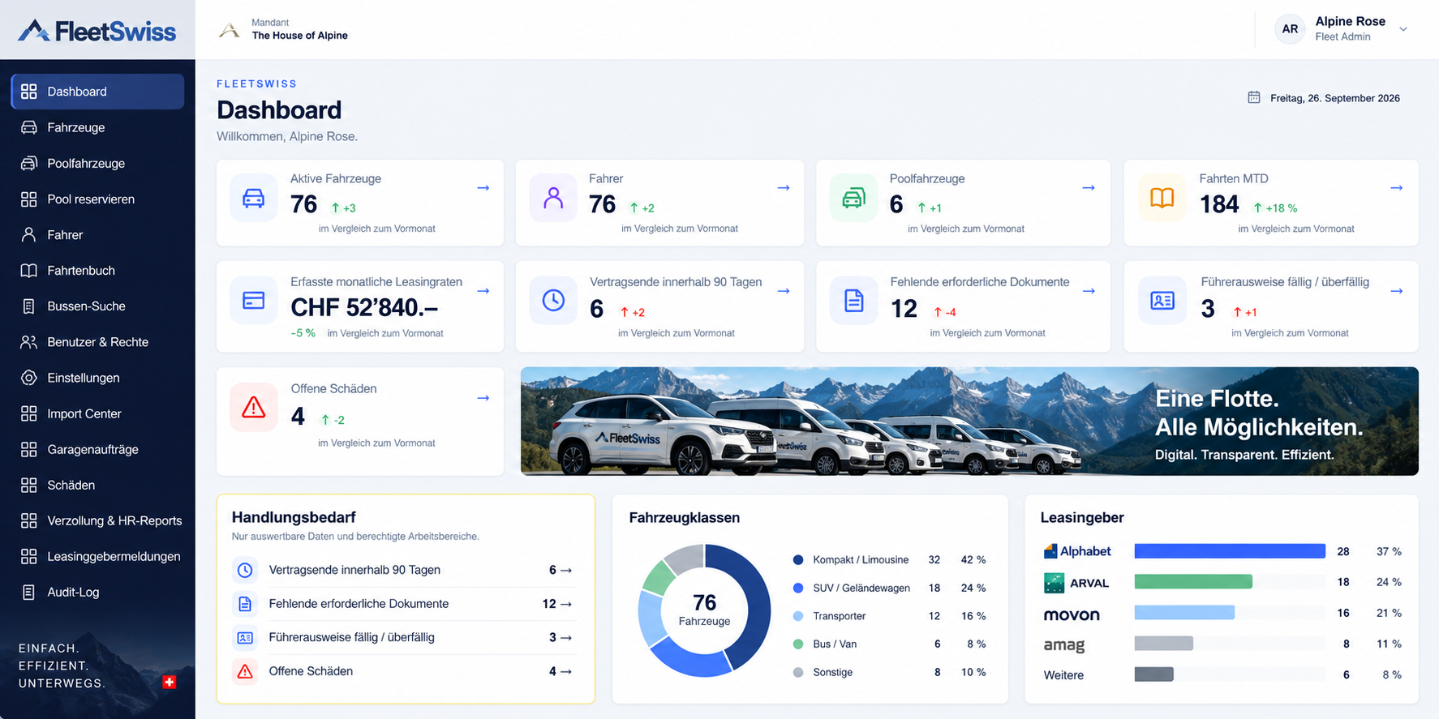Click the Alphabet blue progress bar
Viewport: 1439px width, 719px height.
(1230, 551)
